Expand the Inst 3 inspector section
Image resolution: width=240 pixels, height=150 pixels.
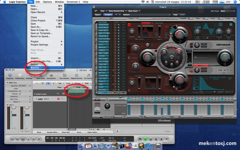(x=7, y=105)
